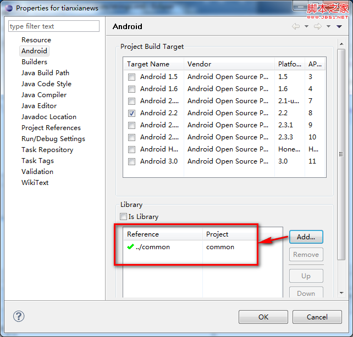The height and width of the screenshot is (337, 353).
Task: Click the Add... library button
Action: point(306,237)
